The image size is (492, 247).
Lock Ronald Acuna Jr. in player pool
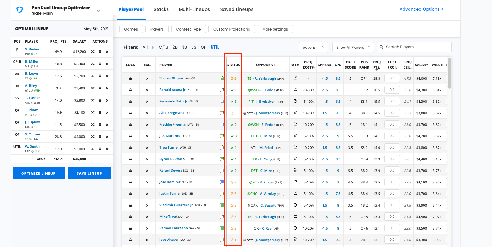[130, 90]
